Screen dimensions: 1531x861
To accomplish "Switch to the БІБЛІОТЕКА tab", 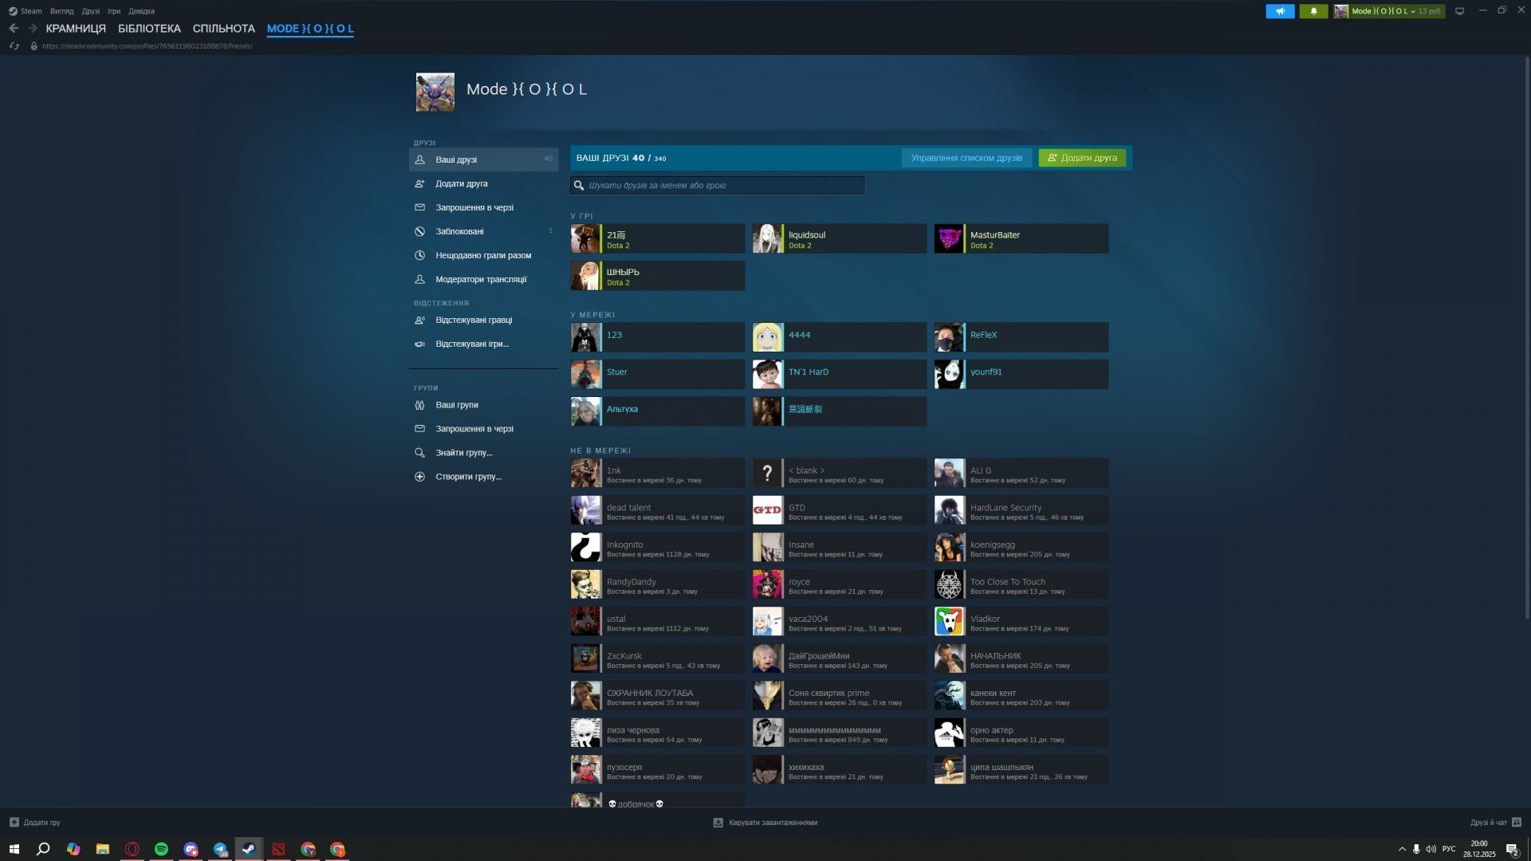I will (149, 29).
